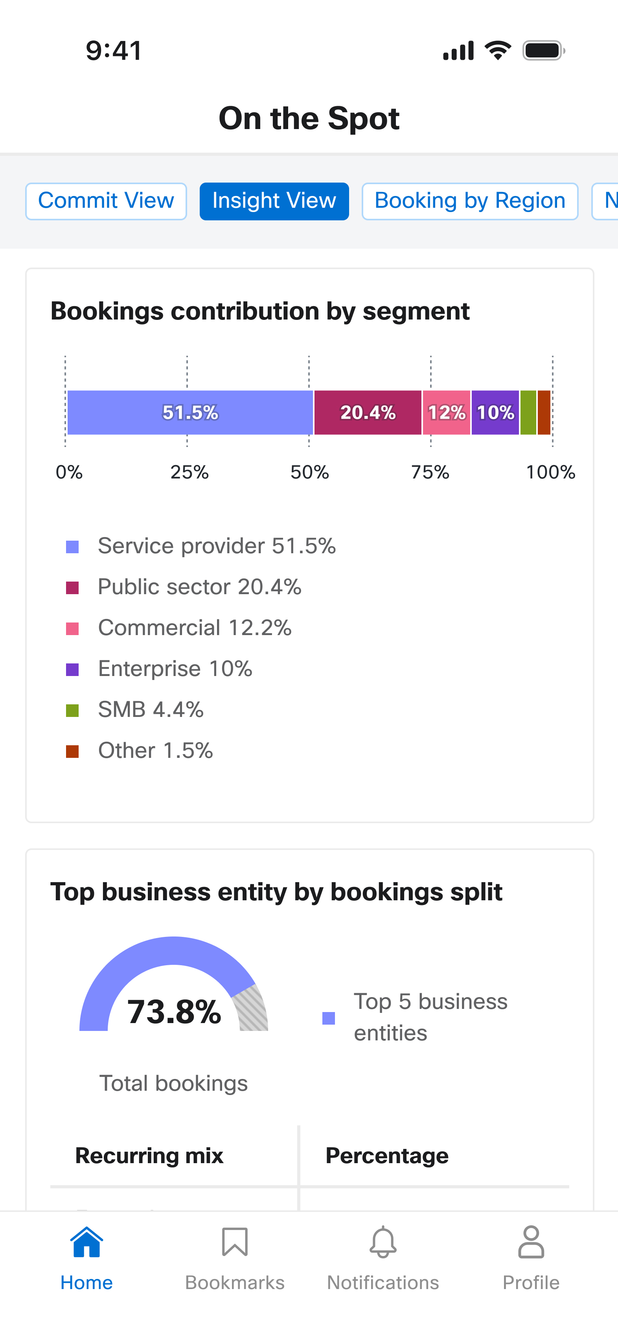Tap the Public sector 20.4% bar segment
618x1341 pixels.
pyautogui.click(x=368, y=412)
